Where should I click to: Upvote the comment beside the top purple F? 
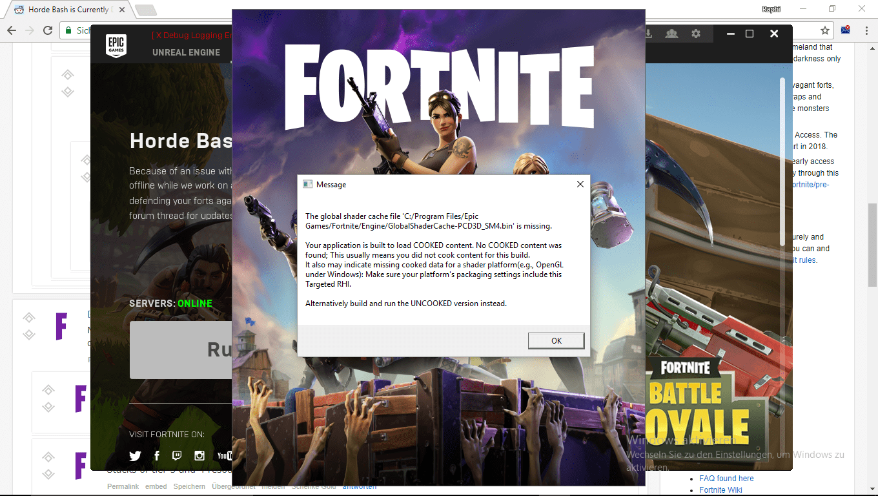28,317
